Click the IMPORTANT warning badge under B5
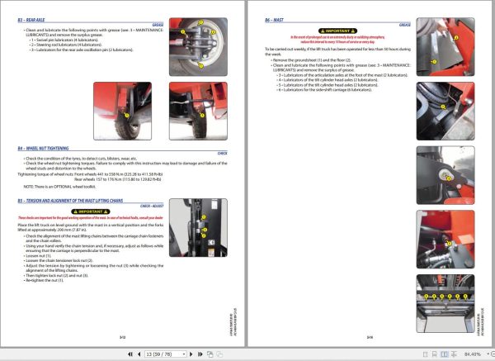Image resolution: width=495 pixels, height=361 pixels. 91,211
